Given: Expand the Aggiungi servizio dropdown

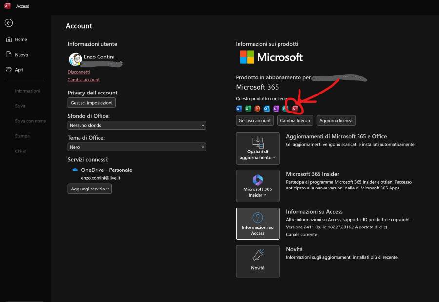Looking at the screenshot, I should point(90,189).
